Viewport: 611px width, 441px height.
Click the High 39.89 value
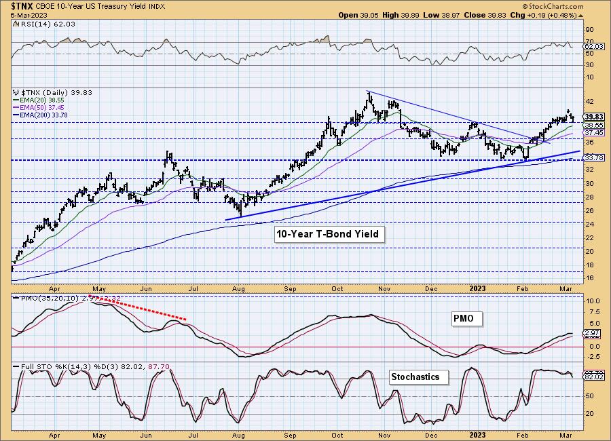401,15
